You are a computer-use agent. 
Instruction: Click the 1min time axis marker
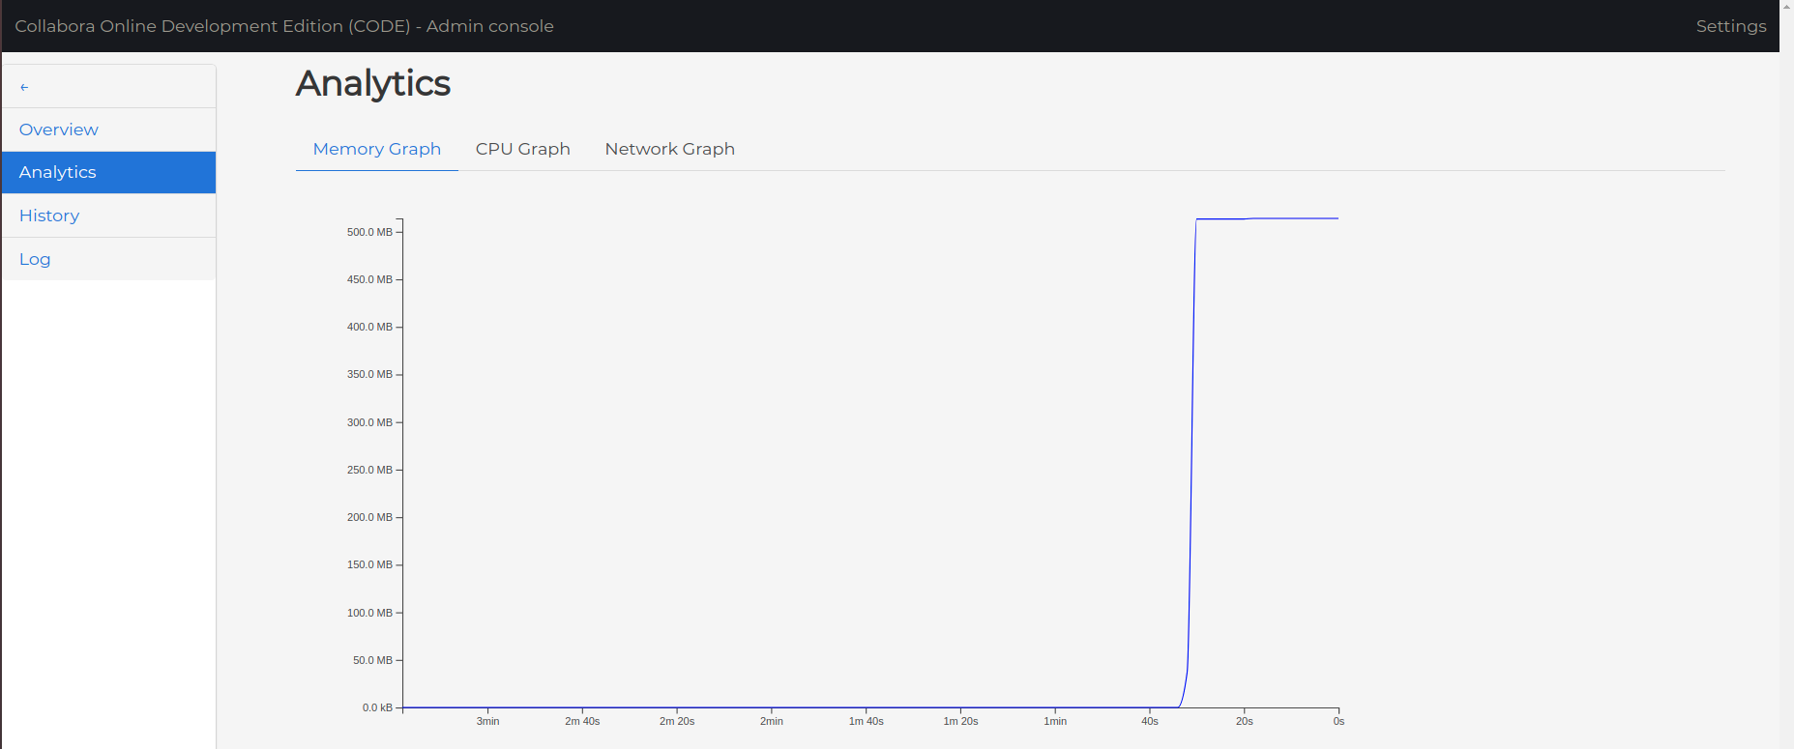pos(1054,721)
